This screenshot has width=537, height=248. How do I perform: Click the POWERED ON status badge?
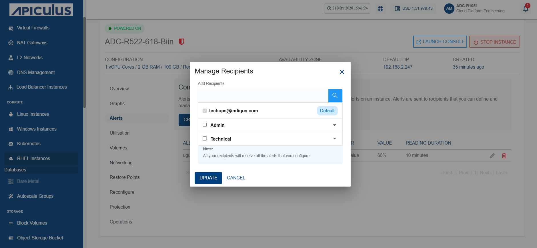click(125, 29)
